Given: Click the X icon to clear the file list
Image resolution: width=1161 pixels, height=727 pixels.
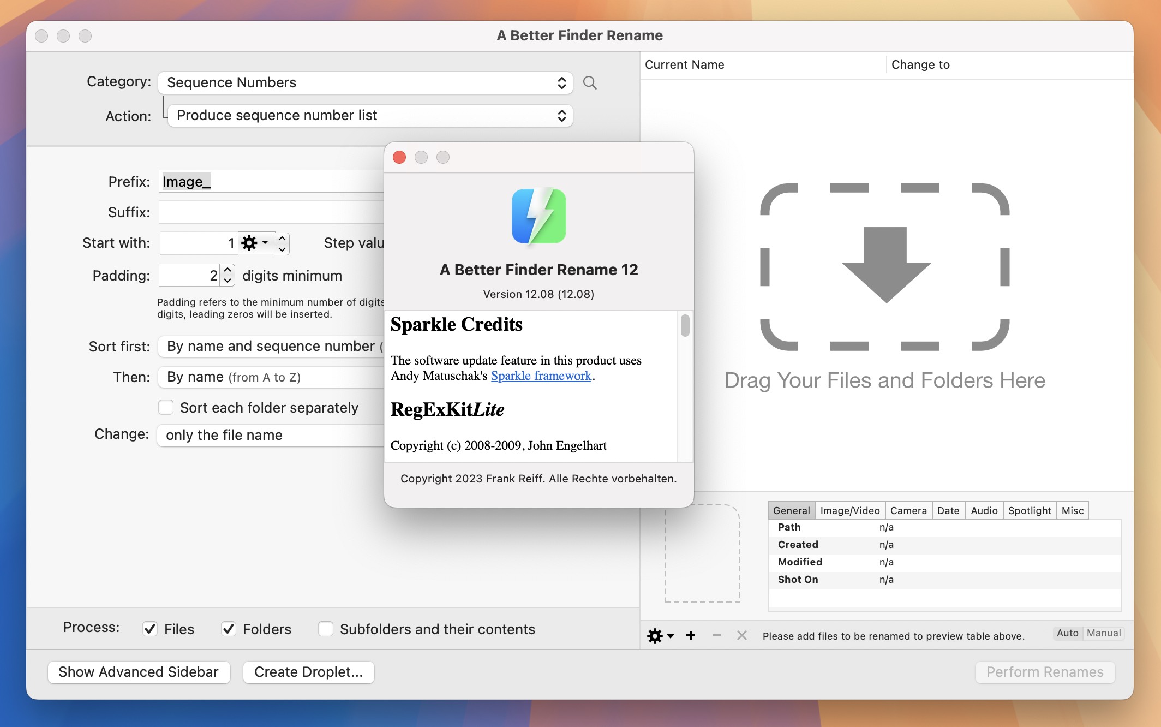Looking at the screenshot, I should 742,635.
